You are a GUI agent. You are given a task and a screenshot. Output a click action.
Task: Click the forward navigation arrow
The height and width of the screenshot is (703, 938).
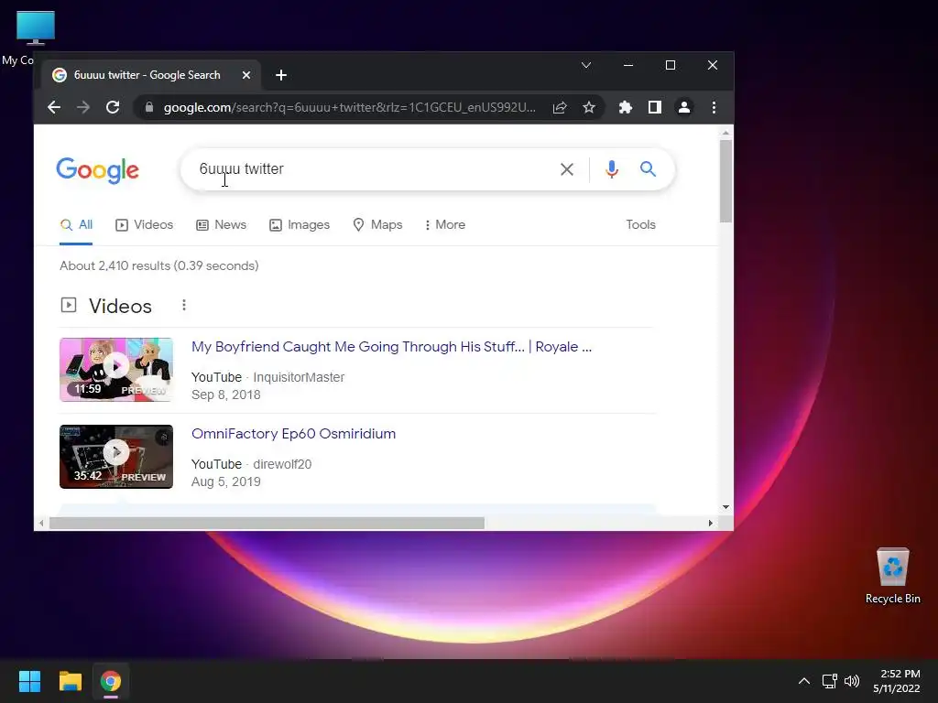83,108
